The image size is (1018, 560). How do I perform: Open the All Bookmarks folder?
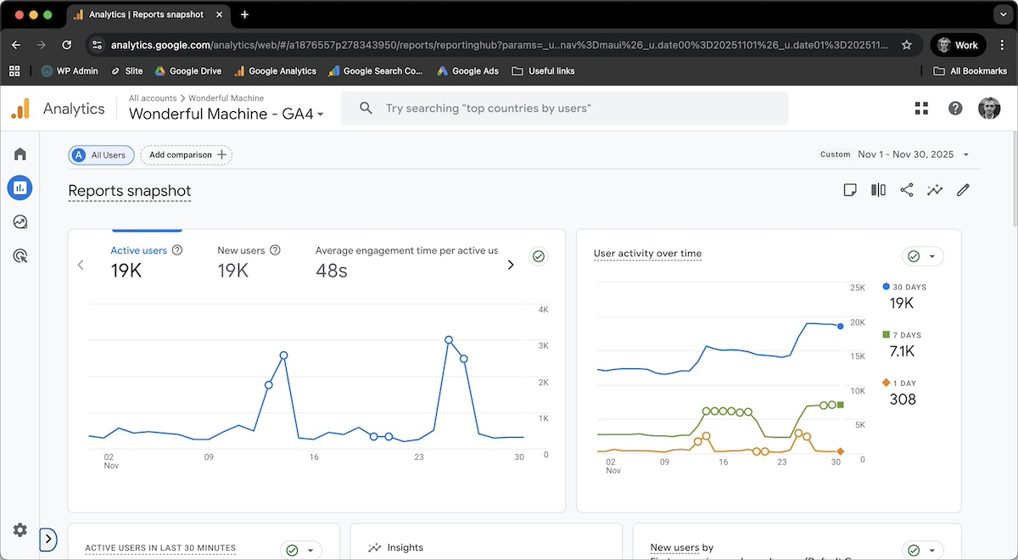(x=970, y=71)
